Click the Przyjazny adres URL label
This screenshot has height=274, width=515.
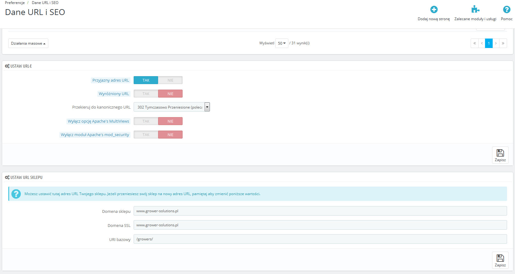111,80
